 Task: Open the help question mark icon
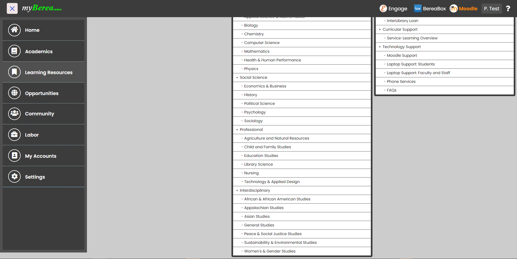508,9
